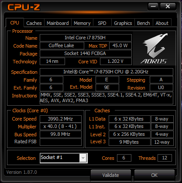182x183 pixels.
Task: View the About tab
Action: point(162,23)
